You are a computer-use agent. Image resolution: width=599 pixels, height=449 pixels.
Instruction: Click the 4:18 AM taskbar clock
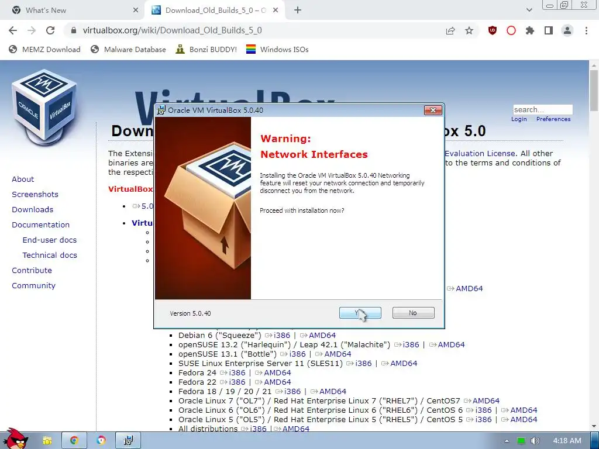click(x=567, y=441)
